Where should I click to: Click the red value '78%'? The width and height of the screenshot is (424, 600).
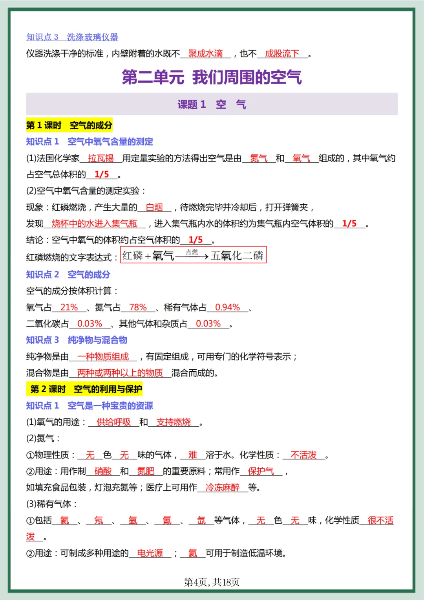(x=138, y=307)
